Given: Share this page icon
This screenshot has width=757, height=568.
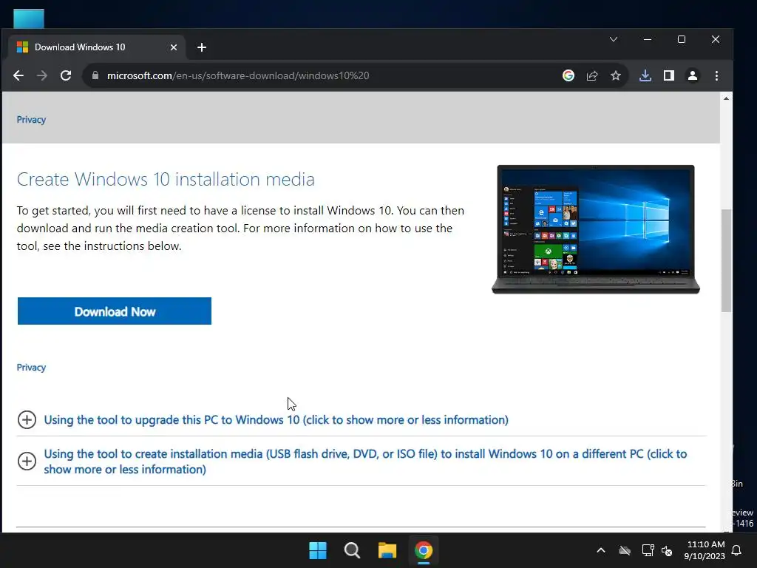Looking at the screenshot, I should 592,75.
